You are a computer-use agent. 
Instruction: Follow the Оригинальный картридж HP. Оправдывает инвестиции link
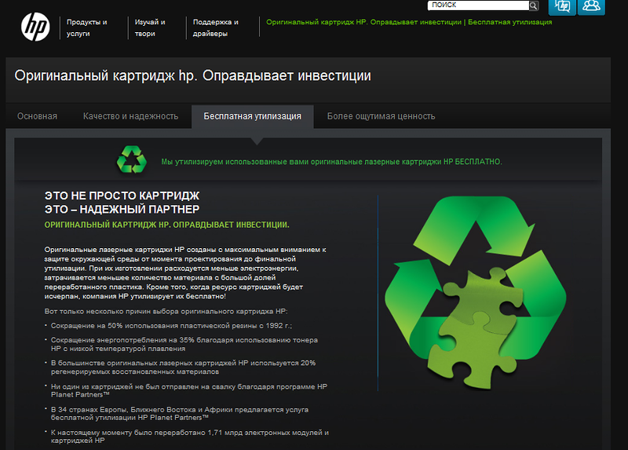[x=363, y=22]
